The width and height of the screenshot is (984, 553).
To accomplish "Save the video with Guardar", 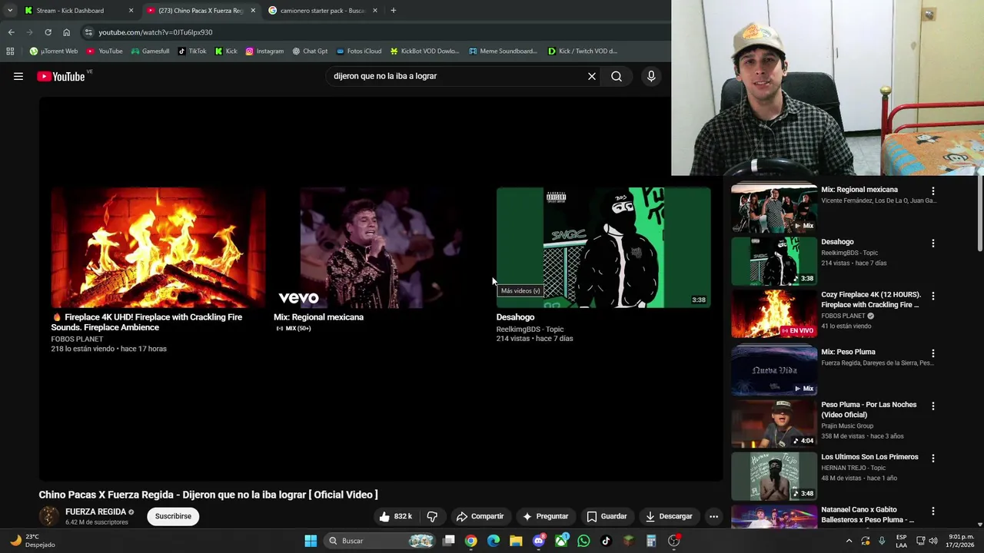I will click(x=607, y=516).
